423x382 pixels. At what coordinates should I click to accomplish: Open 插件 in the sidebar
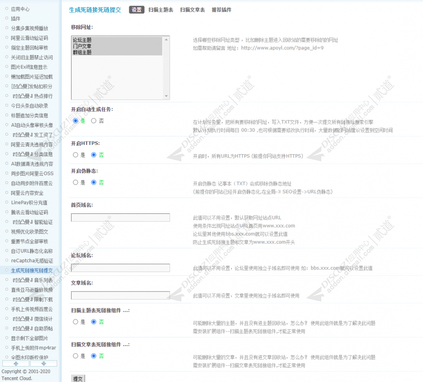15,19
